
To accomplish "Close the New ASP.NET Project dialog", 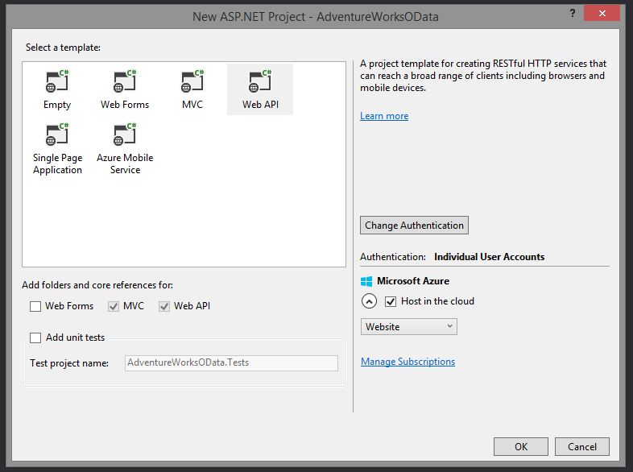I will pos(602,14).
